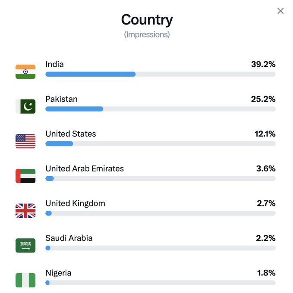The height and width of the screenshot is (293, 293).
Task: Click the 39.2% value for India
Action: 263,64
